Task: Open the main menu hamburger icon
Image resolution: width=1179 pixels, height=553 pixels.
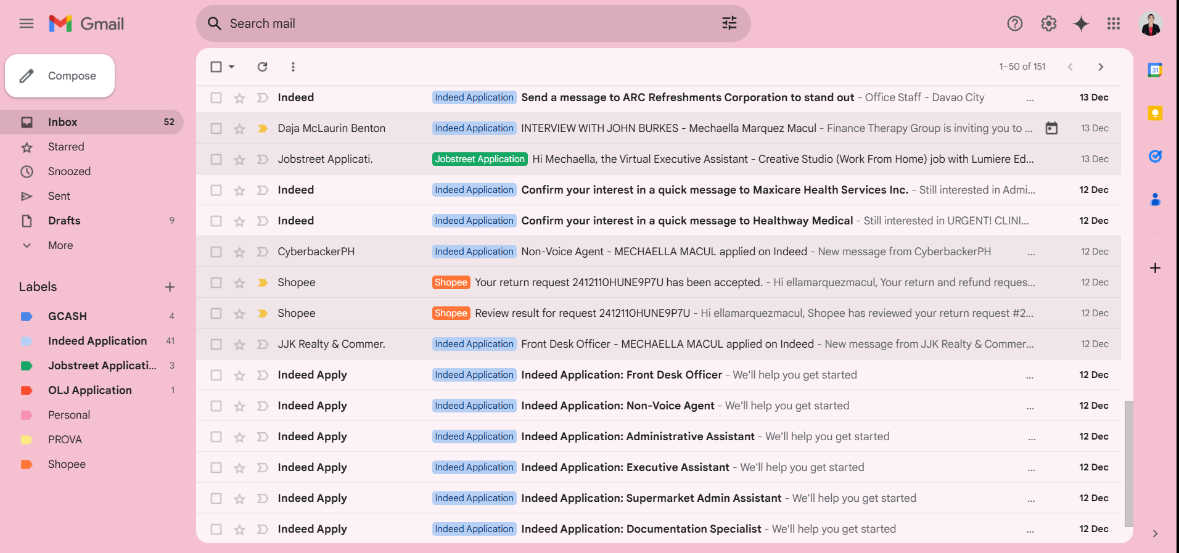Action: click(x=27, y=23)
